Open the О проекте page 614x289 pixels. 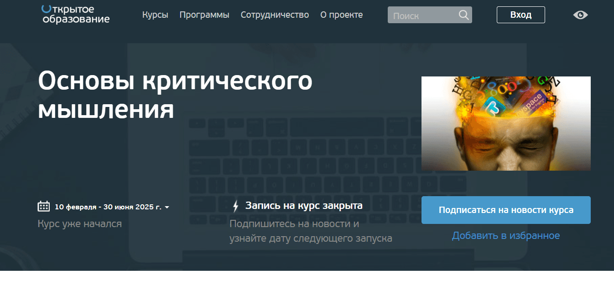(x=341, y=15)
